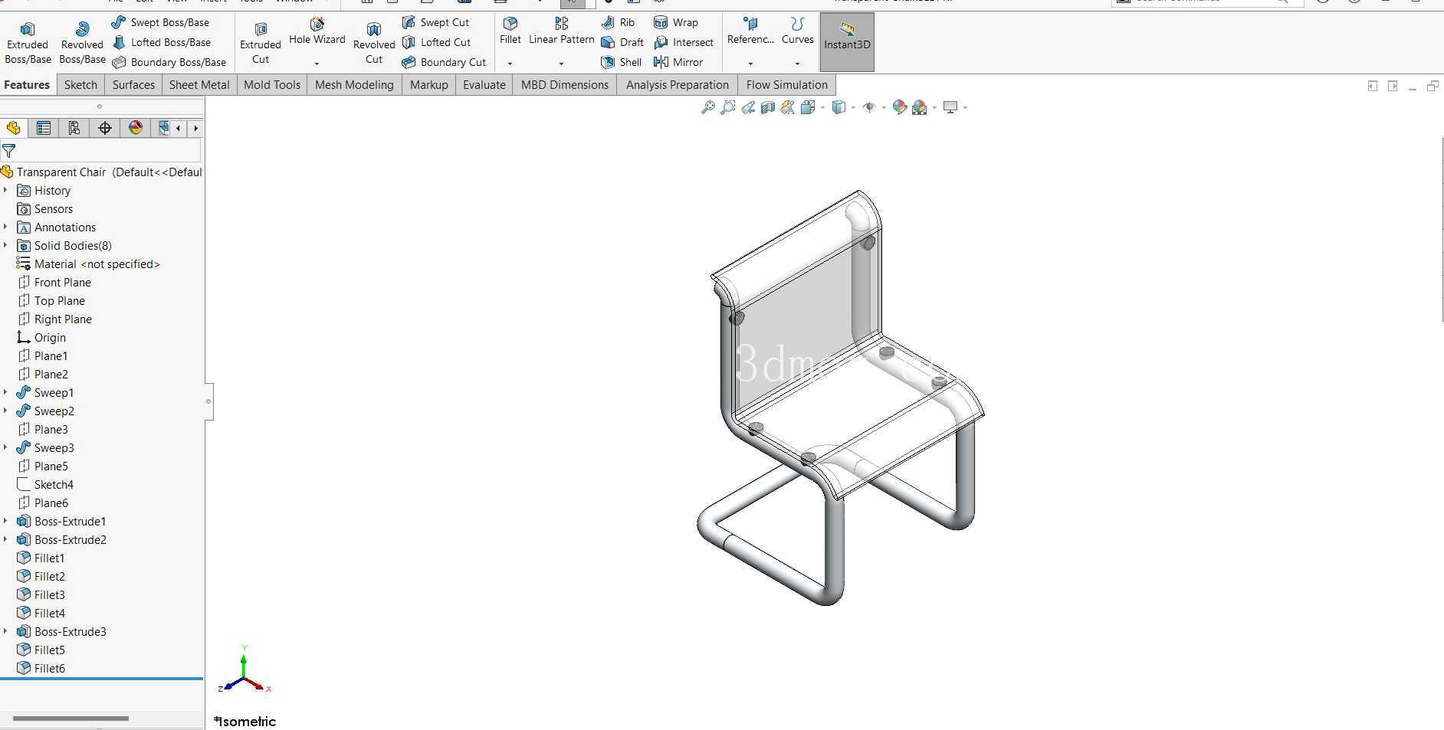Choose the Lofted Boss/Base command
Screen dimensions: 1444x730
click(161, 42)
